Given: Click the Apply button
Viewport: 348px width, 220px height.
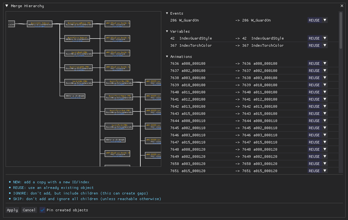Looking at the screenshot, I should (x=12, y=210).
